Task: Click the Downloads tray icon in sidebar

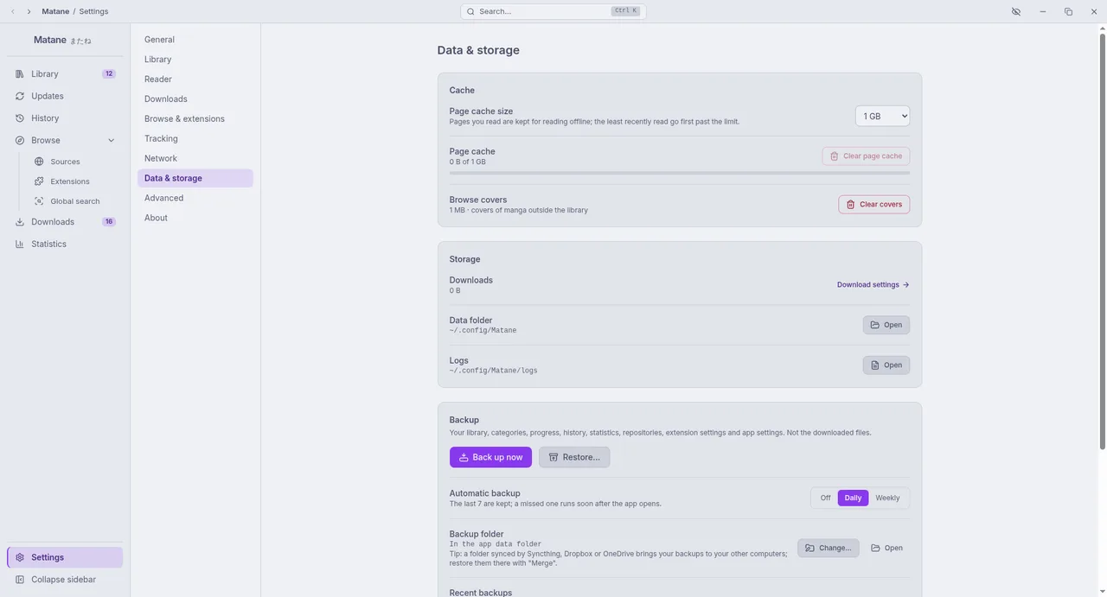Action: pyautogui.click(x=20, y=222)
